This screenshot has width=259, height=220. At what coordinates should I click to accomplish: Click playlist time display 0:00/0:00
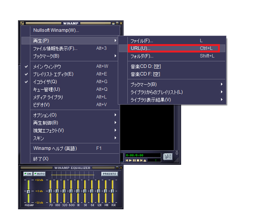tap(143, 155)
